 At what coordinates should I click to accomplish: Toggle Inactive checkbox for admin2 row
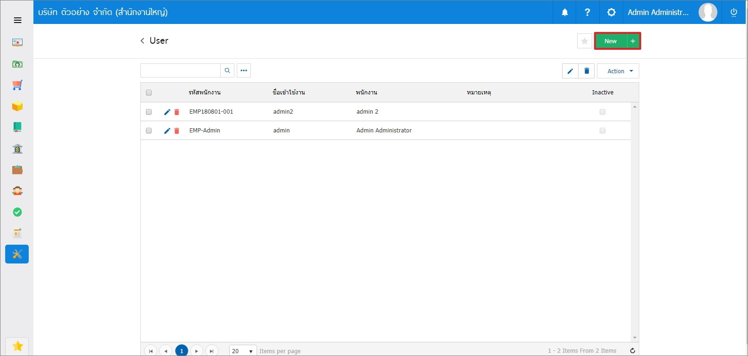pyautogui.click(x=603, y=112)
